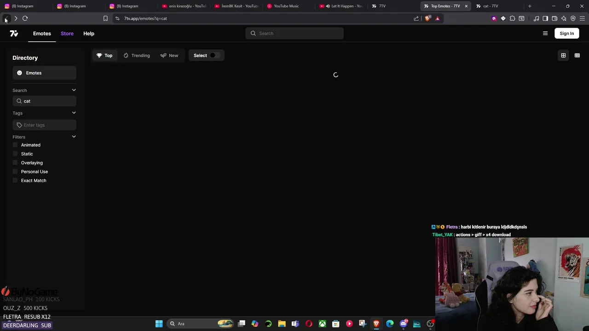Open the Brave VPN shield icon
The height and width of the screenshot is (331, 589).
573,18
